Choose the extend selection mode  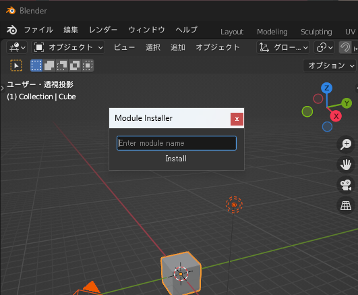pyautogui.click(x=49, y=65)
